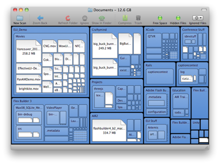
Task: Select the Vancouver_201... 258.2 MB file
Action: click(x=29, y=51)
